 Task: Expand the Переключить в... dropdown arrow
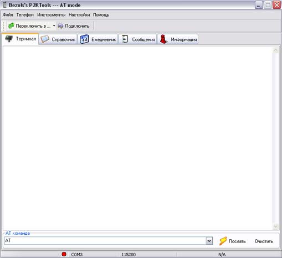click(54, 26)
